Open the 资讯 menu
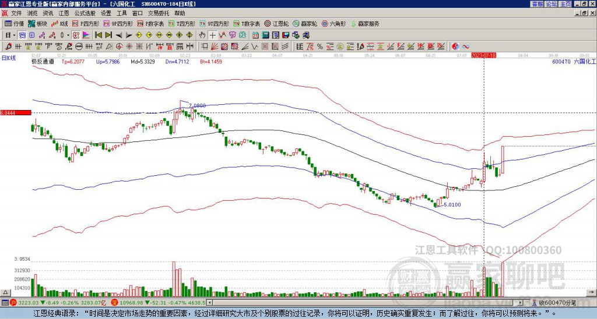 point(48,13)
